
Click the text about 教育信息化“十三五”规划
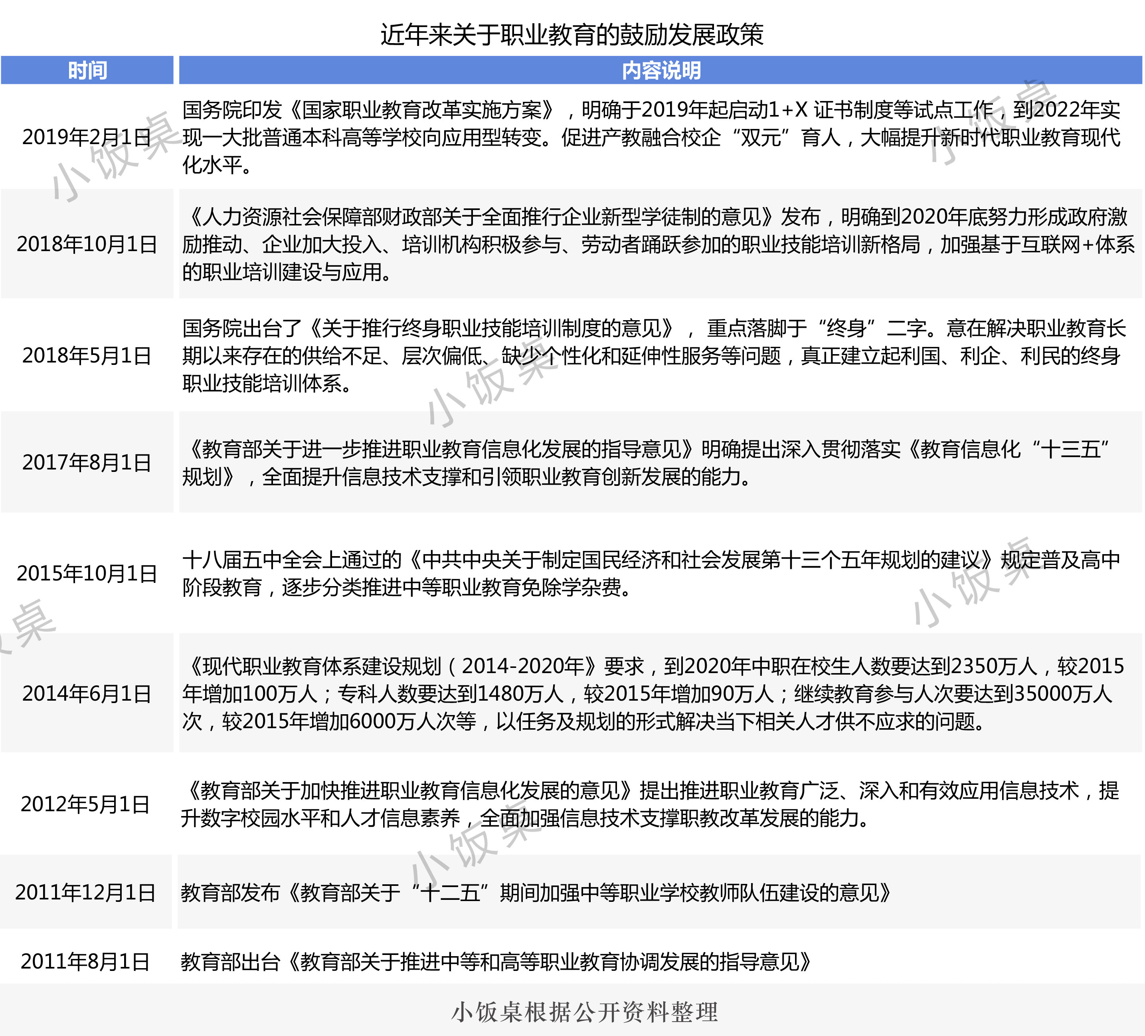(647, 463)
